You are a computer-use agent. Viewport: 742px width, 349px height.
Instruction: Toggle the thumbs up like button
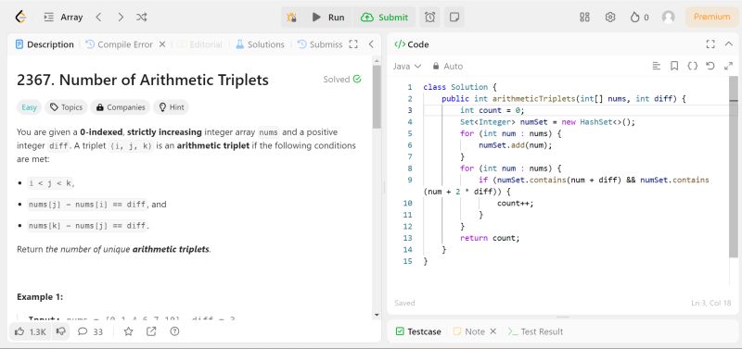coord(31,331)
